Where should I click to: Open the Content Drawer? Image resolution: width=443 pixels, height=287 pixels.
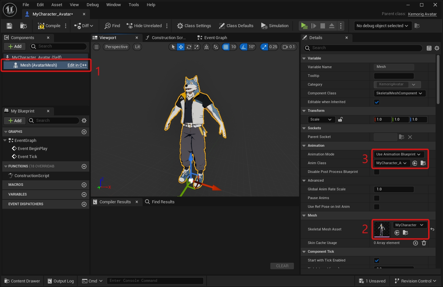point(22,281)
